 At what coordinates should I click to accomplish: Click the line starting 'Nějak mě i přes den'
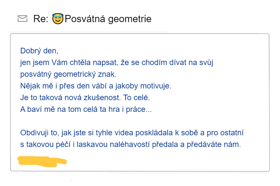point(96,86)
